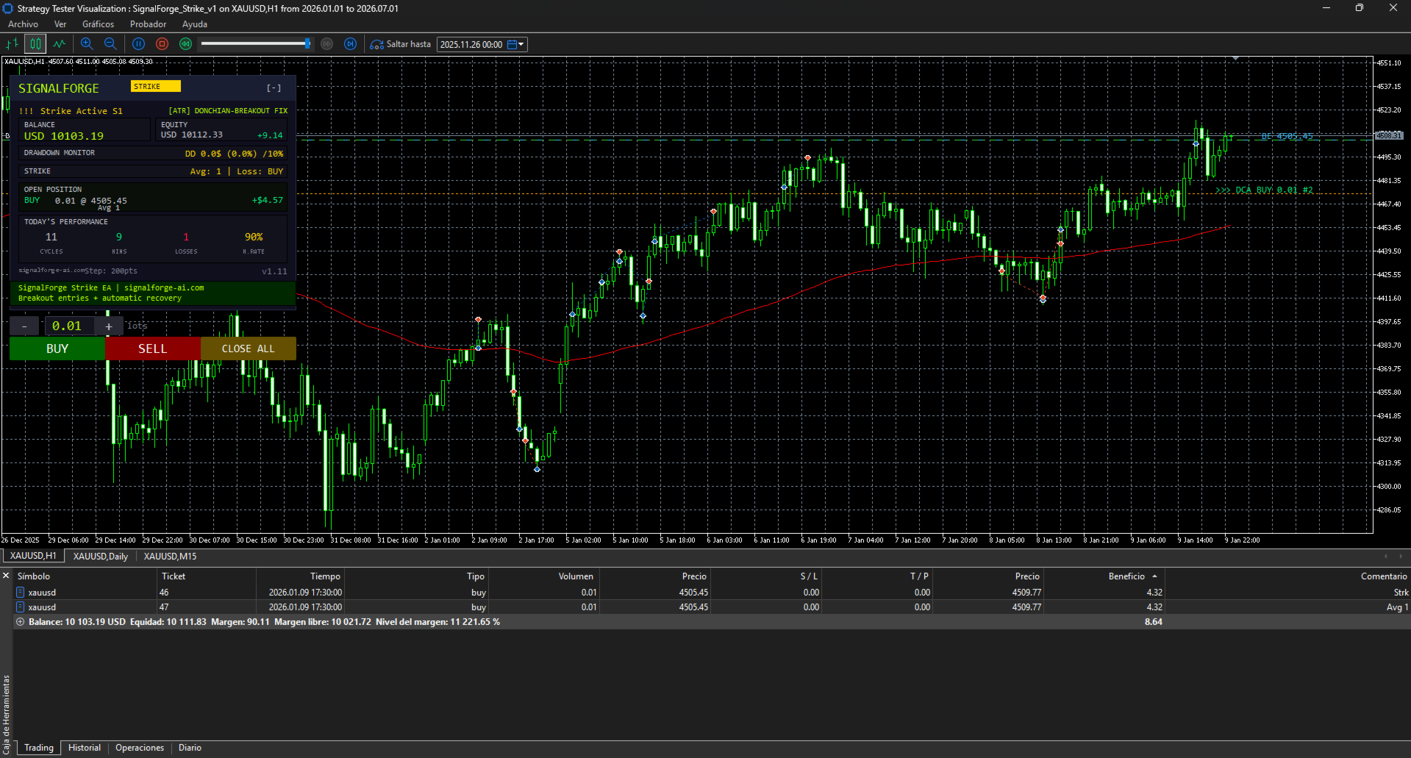The width and height of the screenshot is (1411, 758).
Task: Click the current price tag 4508.31
Action: (x=1389, y=135)
